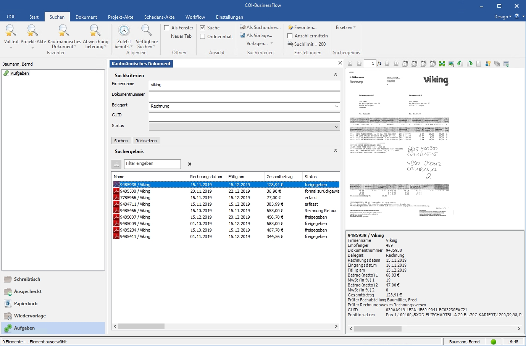Viewport: 526px width, 346px height.
Task: Switch to the Workflow tab
Action: [195, 17]
